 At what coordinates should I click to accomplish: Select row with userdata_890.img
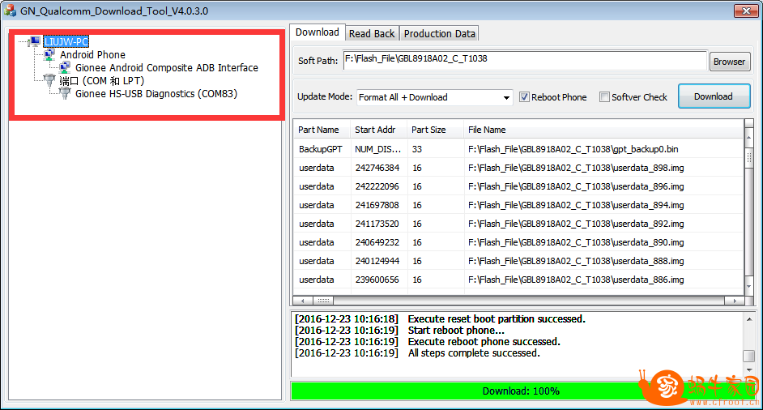pos(518,242)
